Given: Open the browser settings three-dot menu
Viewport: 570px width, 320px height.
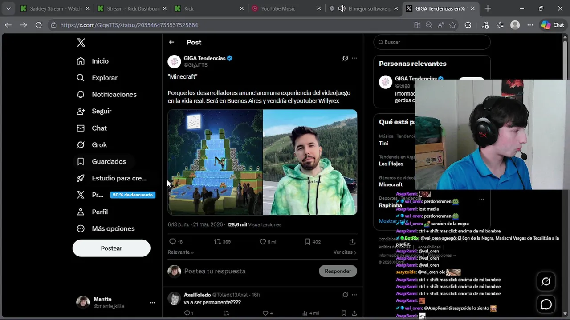Looking at the screenshot, I should tap(530, 25).
